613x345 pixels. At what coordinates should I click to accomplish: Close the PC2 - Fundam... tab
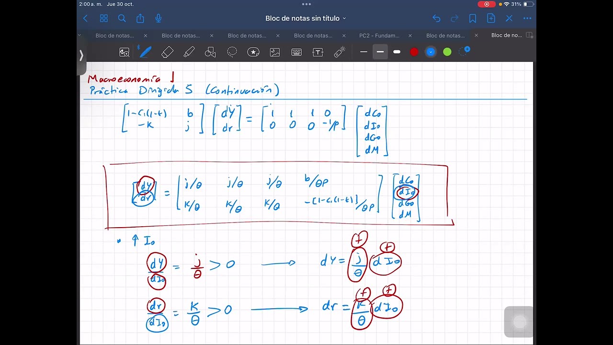coord(410,35)
